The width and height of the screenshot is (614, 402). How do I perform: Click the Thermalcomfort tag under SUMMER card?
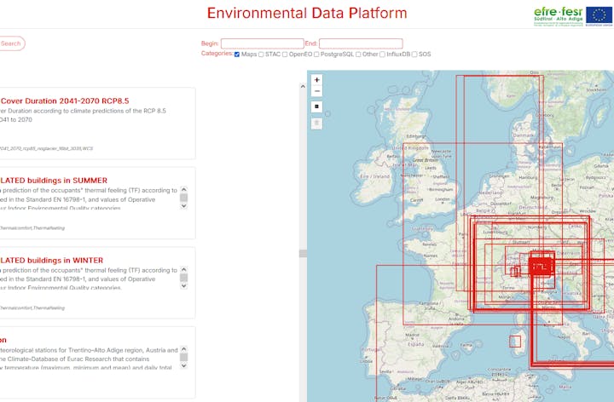tap(15, 228)
